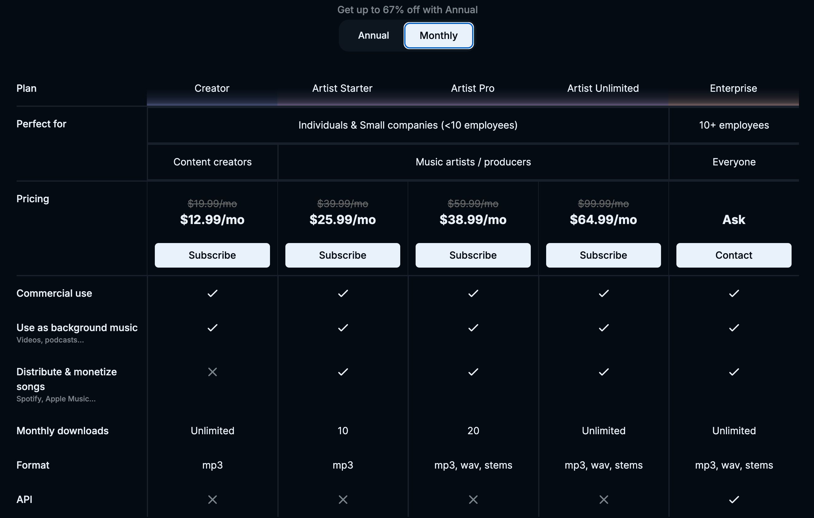814x518 pixels.
Task: Click the Commercial use checkmark under Enterprise
Action: 734,293
